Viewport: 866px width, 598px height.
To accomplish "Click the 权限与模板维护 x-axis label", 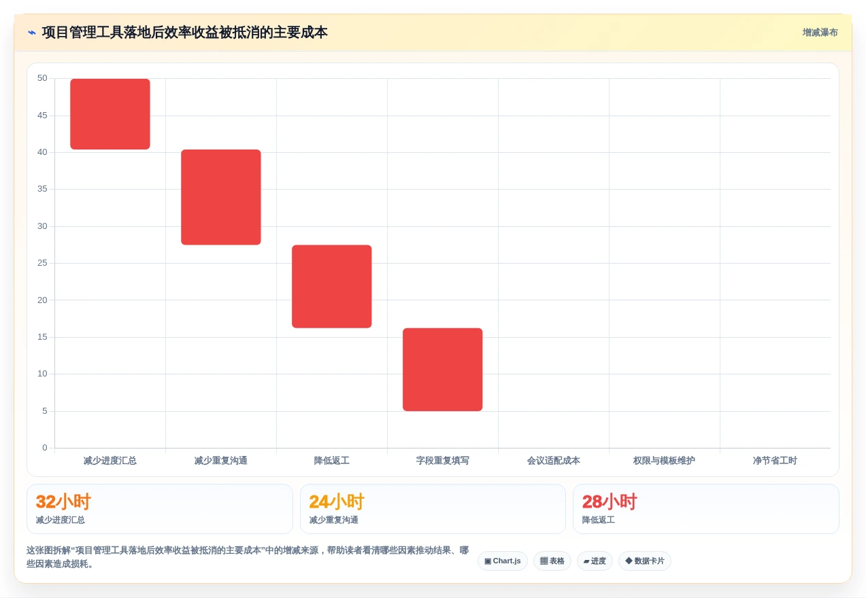I will point(665,461).
